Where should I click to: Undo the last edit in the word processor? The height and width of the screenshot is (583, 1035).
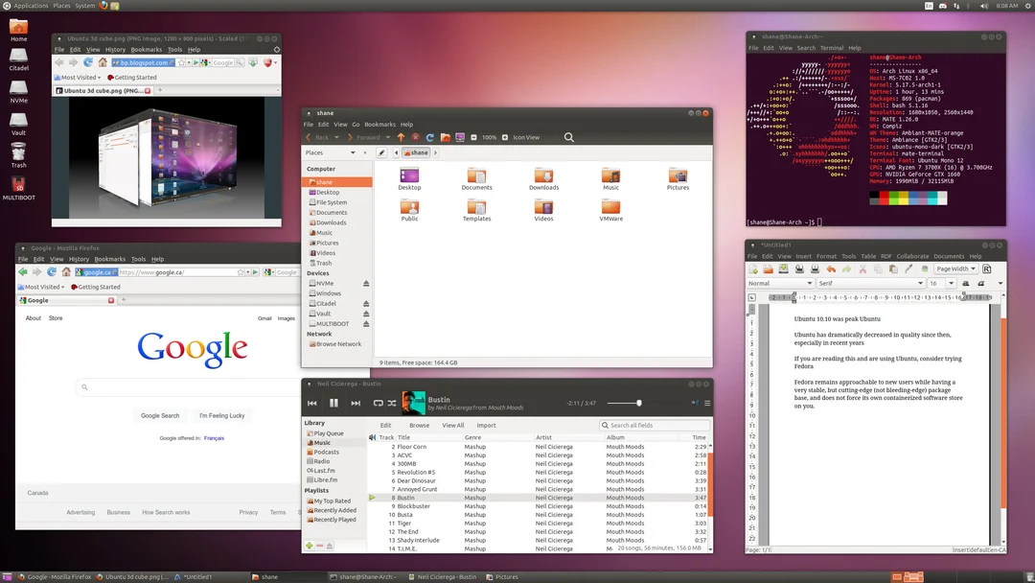coord(831,269)
